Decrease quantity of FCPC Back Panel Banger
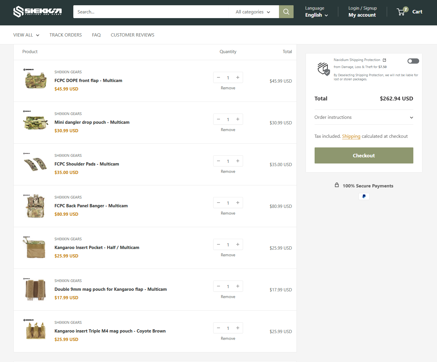This screenshot has height=362, width=437. pyautogui.click(x=218, y=203)
